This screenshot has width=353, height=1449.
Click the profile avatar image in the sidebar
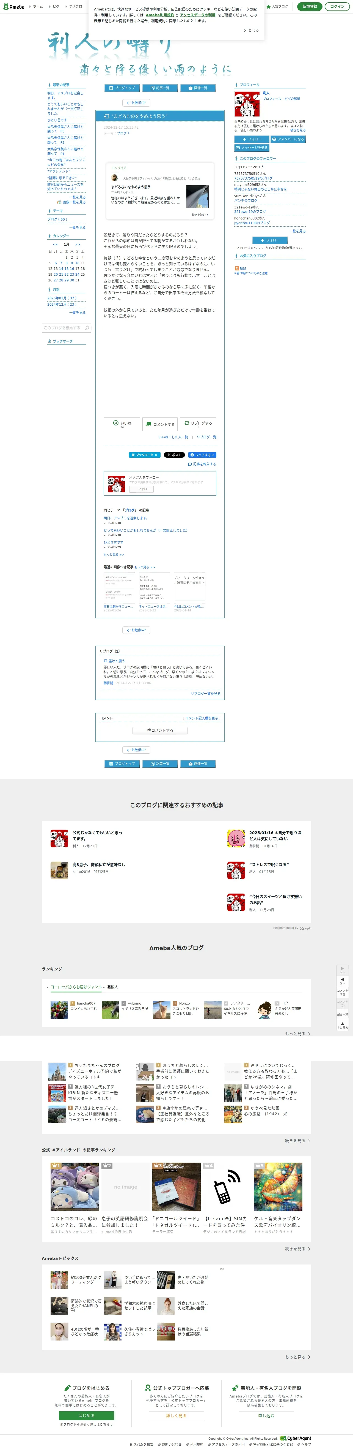(x=247, y=104)
